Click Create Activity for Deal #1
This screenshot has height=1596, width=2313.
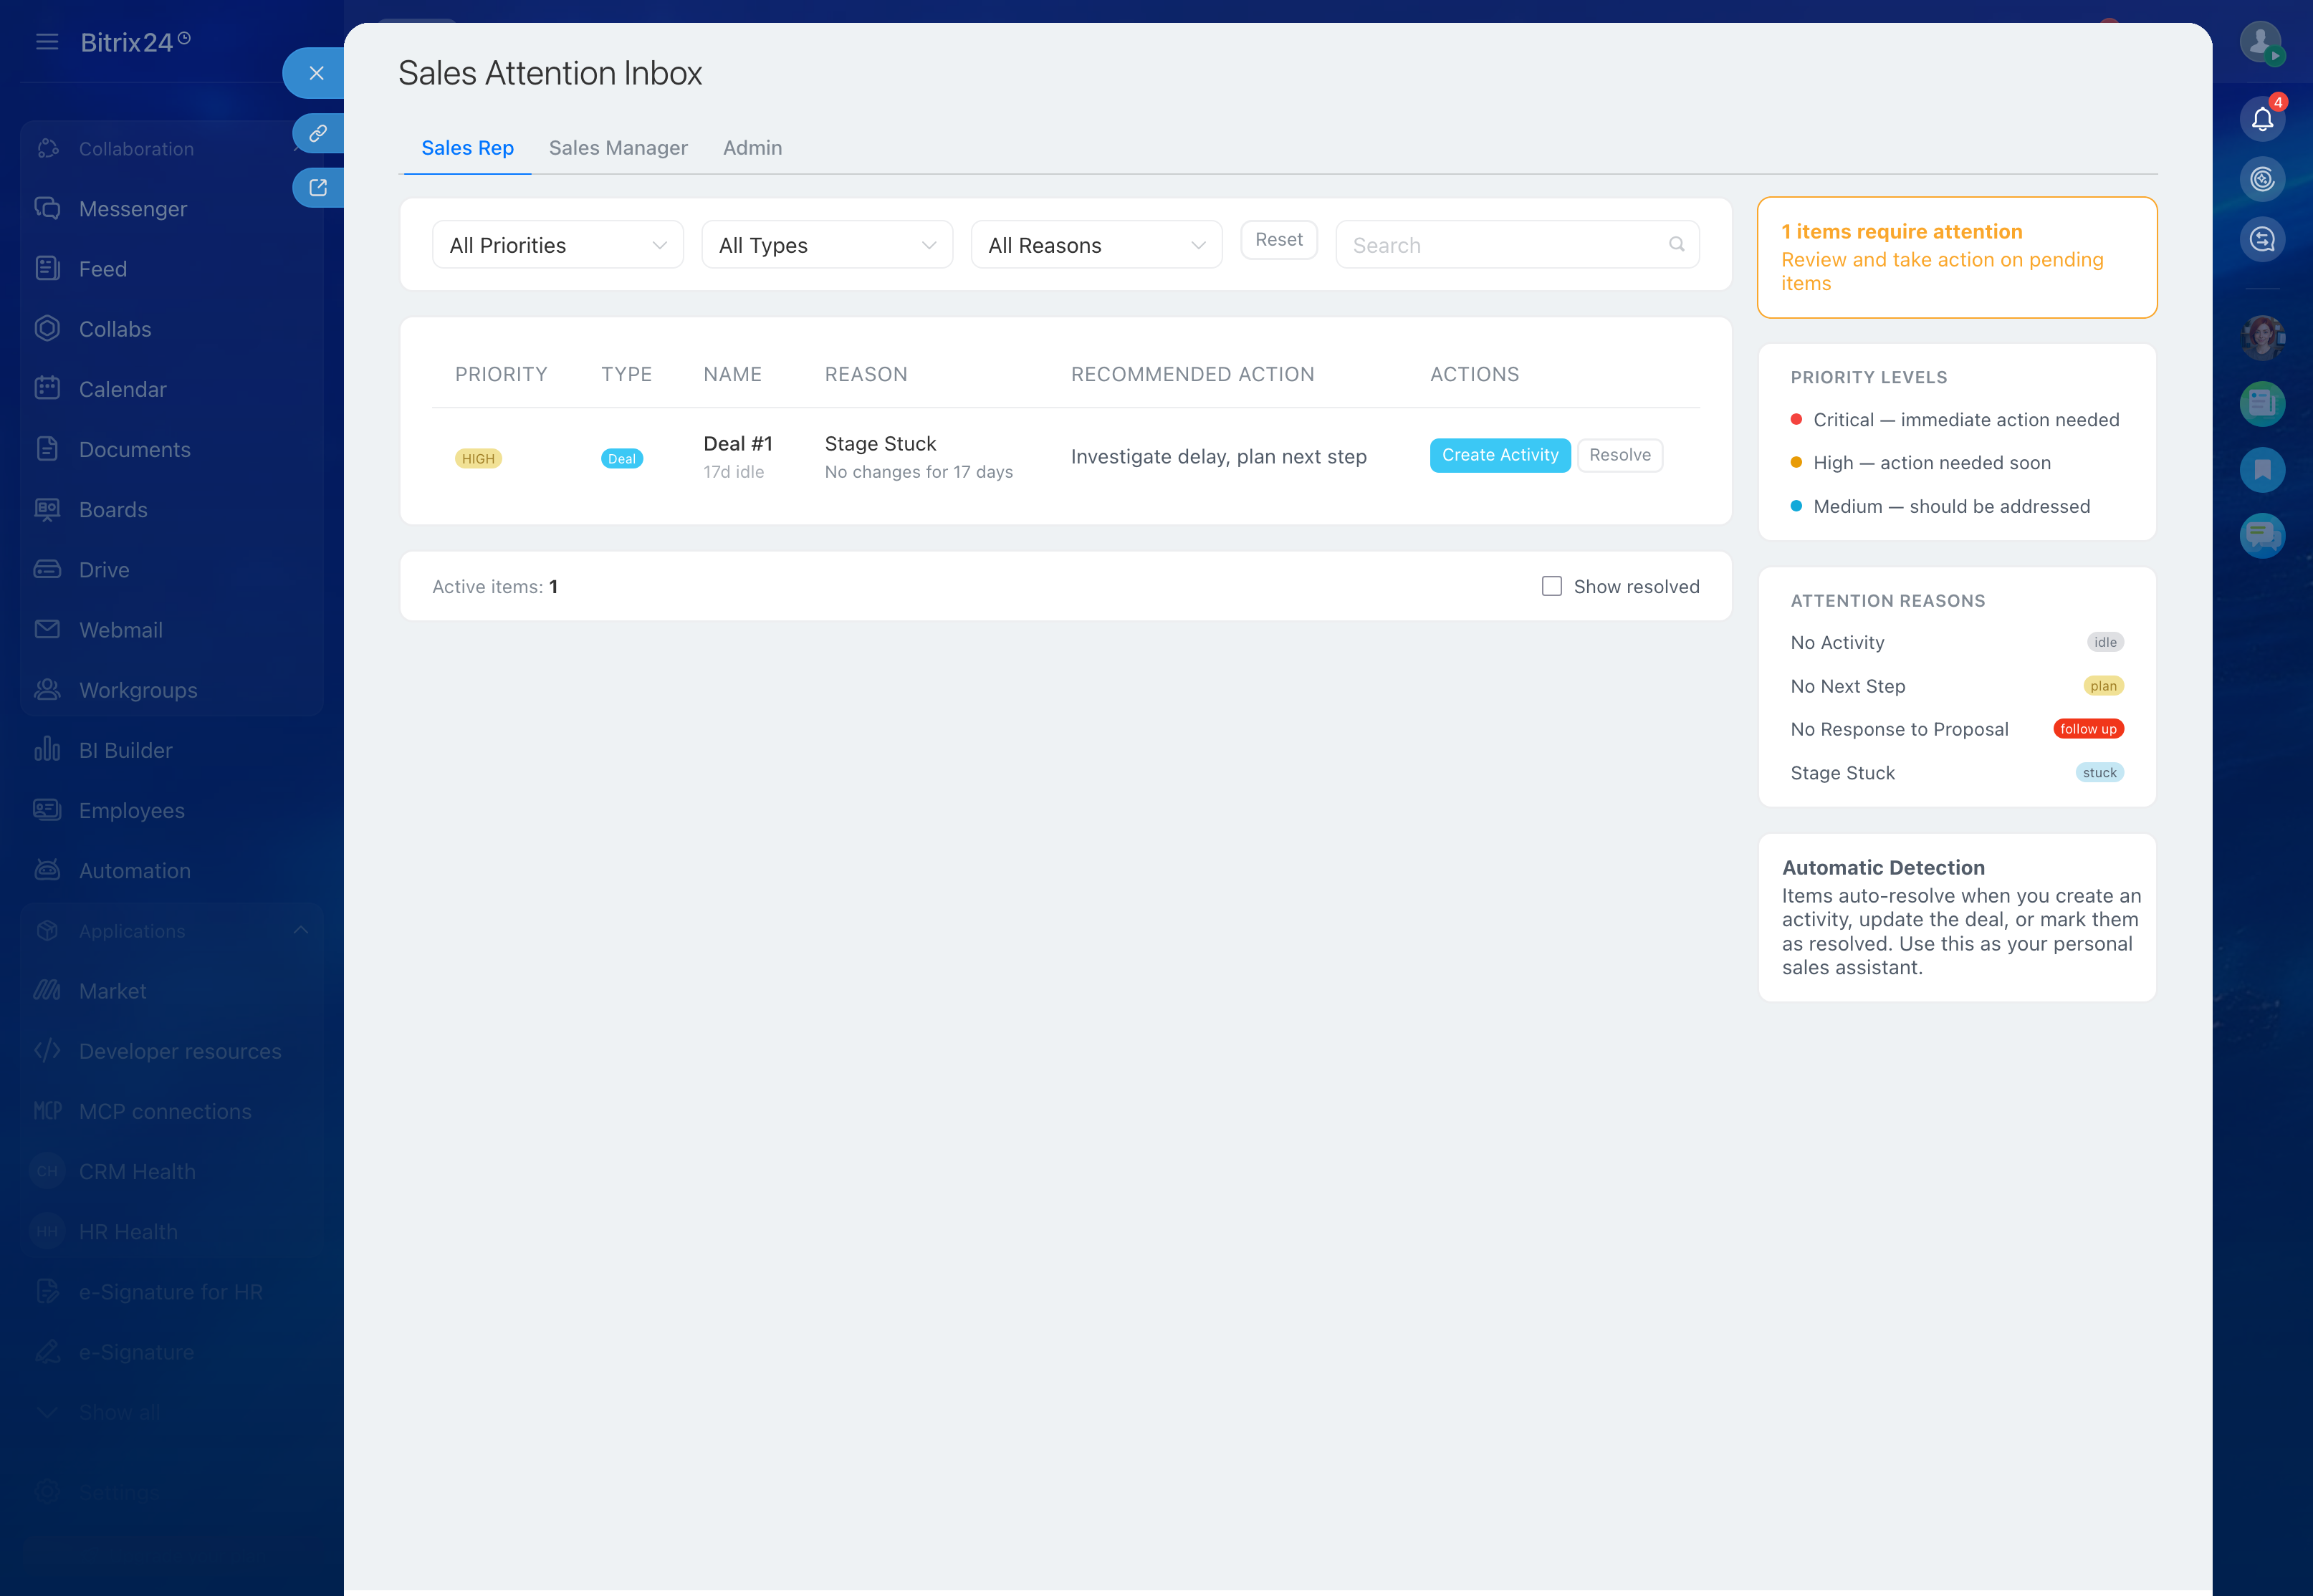(1499, 455)
